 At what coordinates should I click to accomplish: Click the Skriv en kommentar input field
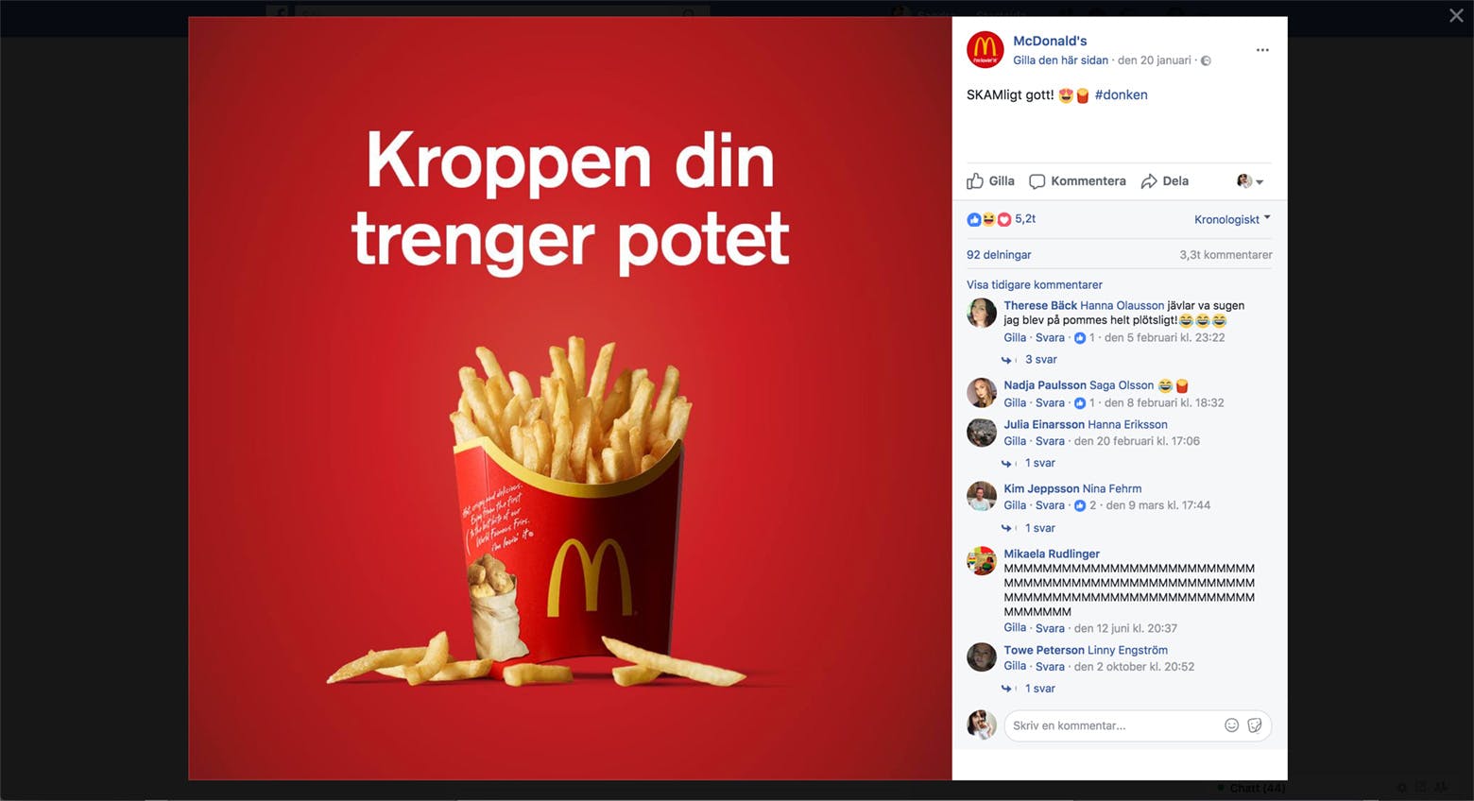point(1111,725)
